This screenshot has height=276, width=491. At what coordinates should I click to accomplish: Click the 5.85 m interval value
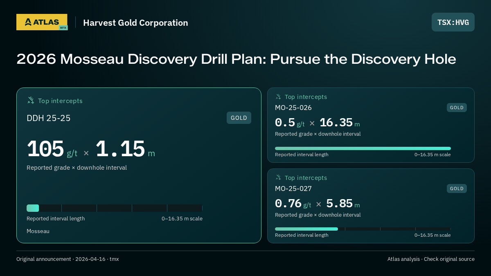click(343, 204)
